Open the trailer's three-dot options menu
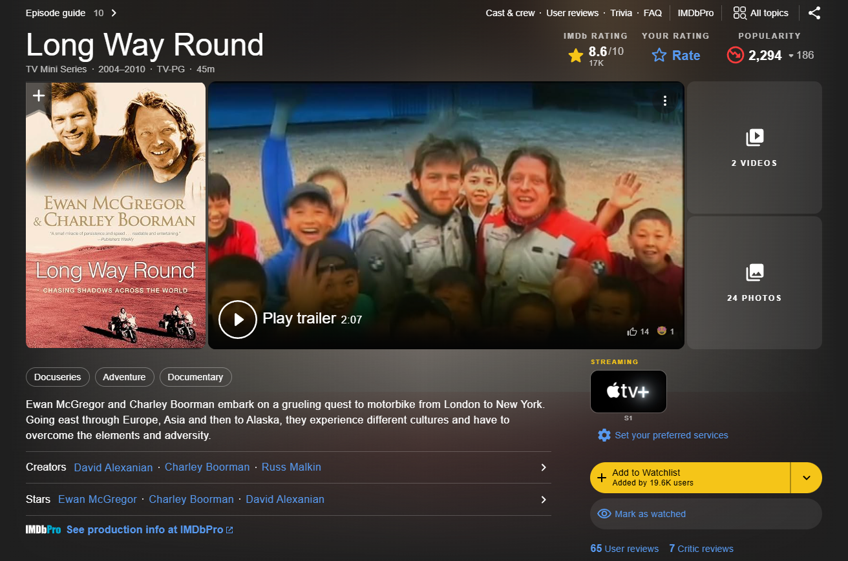Viewport: 848px width, 561px height. tap(664, 101)
